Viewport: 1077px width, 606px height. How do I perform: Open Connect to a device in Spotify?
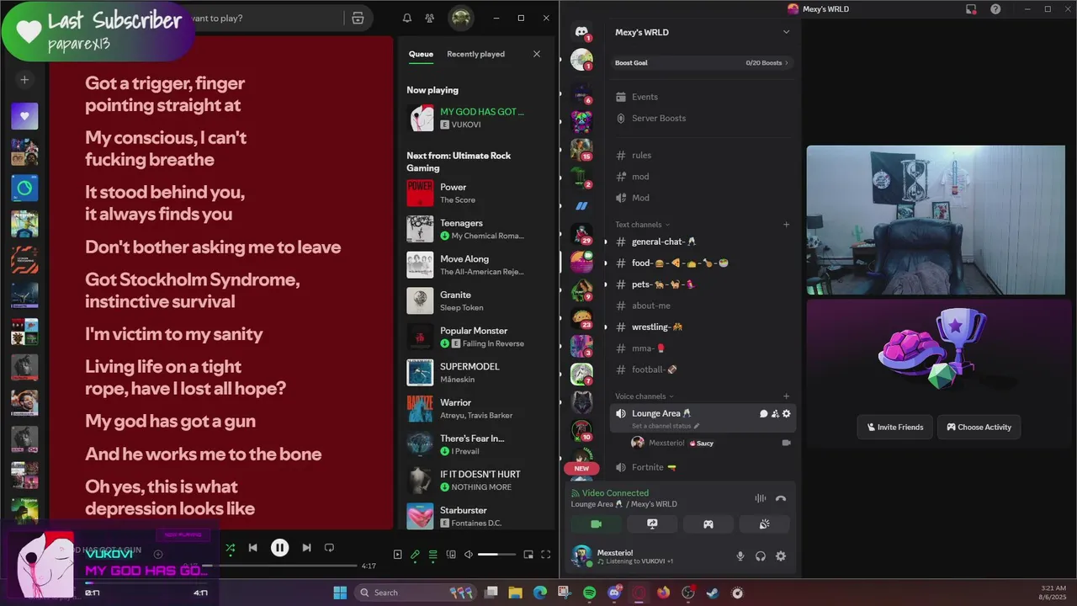pyautogui.click(x=451, y=555)
